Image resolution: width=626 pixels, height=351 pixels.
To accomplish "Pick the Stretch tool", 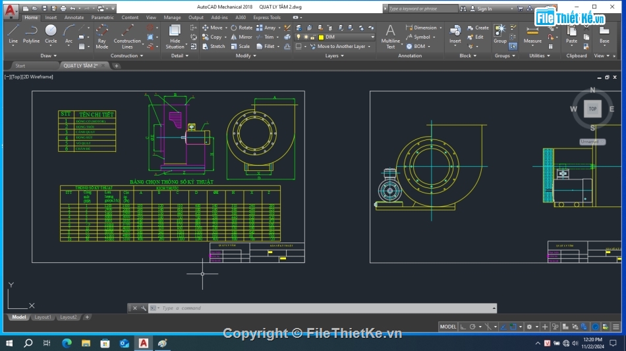I will click(x=213, y=47).
